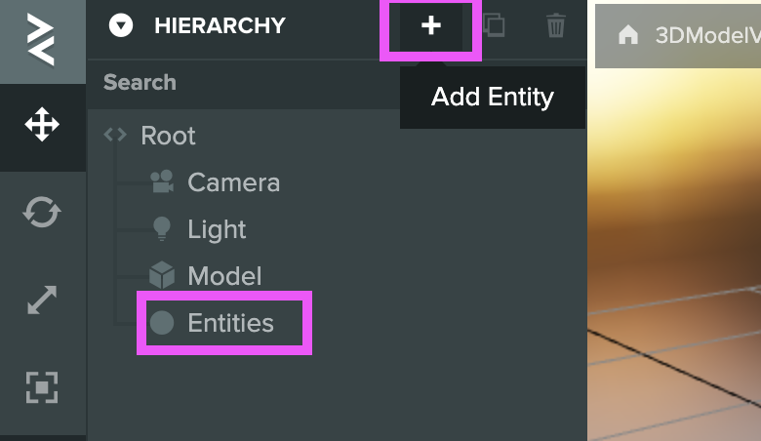The height and width of the screenshot is (441, 761).
Task: Click the PlayCanvas logo menu icon
Action: pyautogui.click(x=42, y=40)
